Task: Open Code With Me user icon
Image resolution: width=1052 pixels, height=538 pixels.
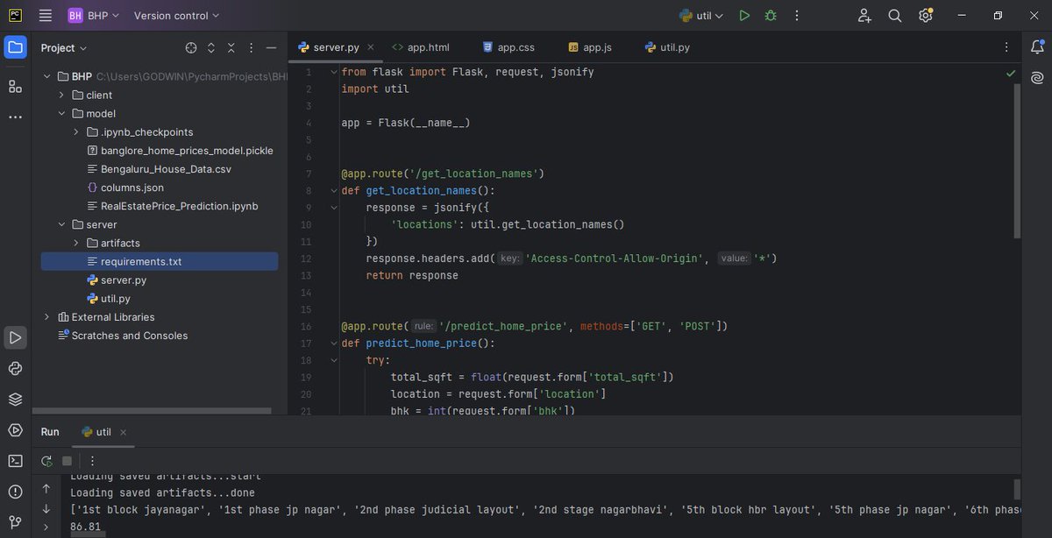Action: click(x=864, y=16)
